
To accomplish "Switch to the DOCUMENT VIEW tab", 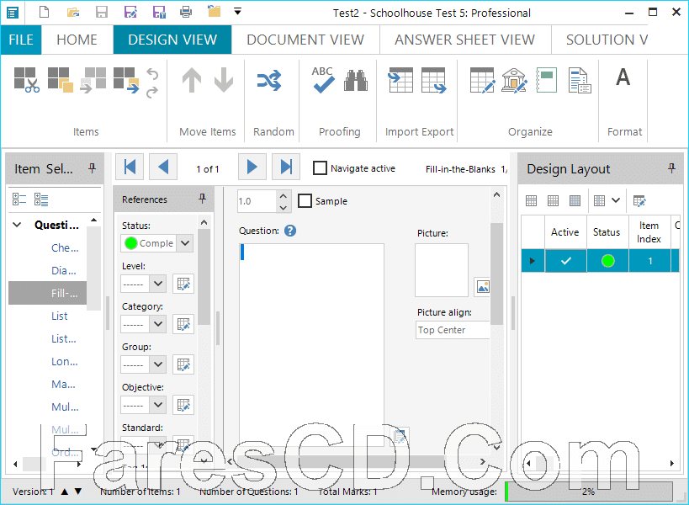I will pyautogui.click(x=305, y=40).
